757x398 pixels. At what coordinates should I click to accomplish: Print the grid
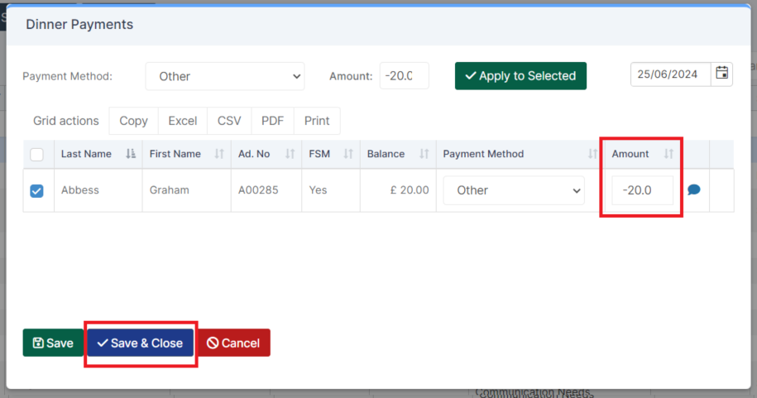click(x=317, y=121)
